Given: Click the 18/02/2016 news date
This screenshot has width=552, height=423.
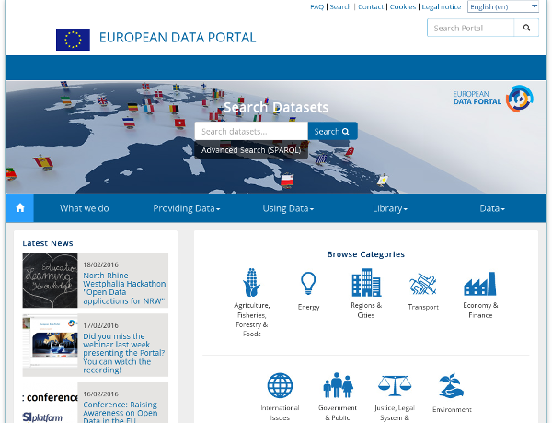Looking at the screenshot, I should coord(100,264).
